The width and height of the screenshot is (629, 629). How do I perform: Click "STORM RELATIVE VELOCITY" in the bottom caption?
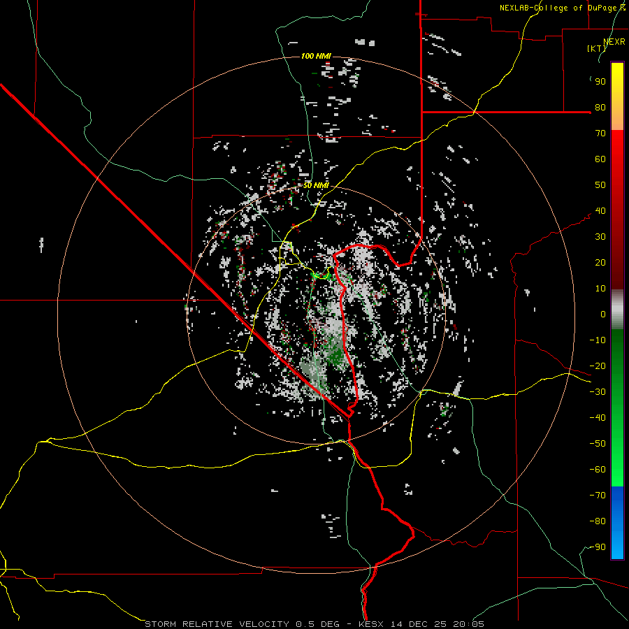217,624
